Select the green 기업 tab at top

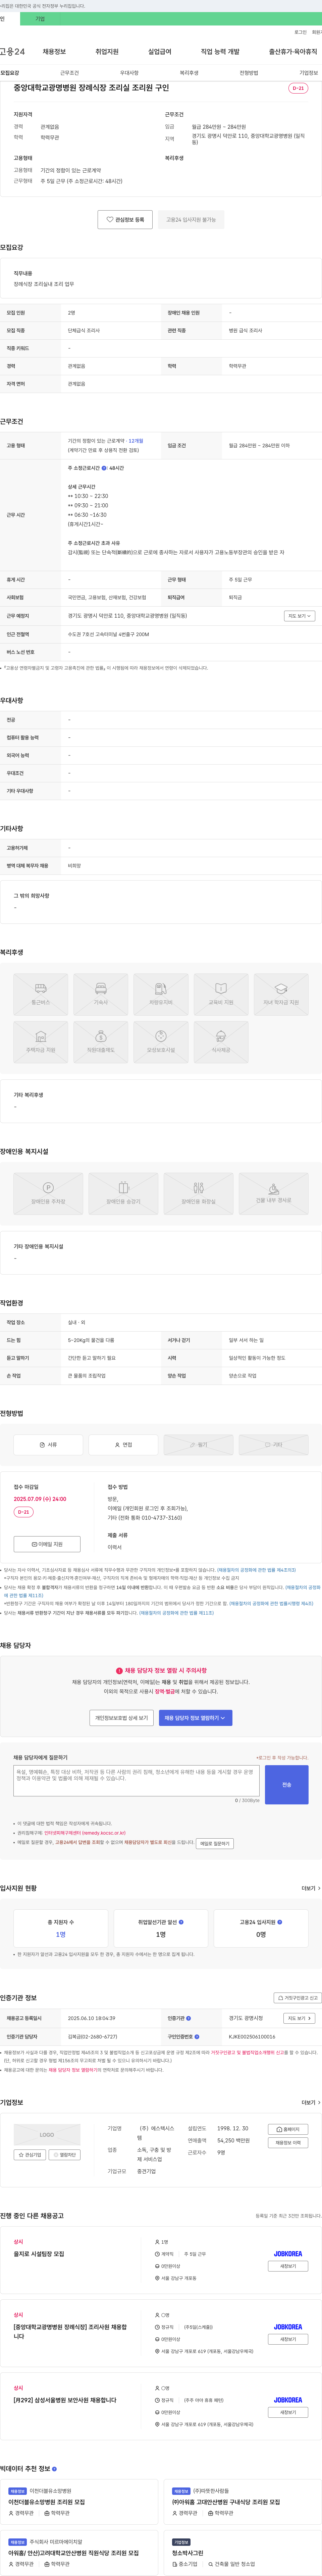pyautogui.click(x=40, y=19)
